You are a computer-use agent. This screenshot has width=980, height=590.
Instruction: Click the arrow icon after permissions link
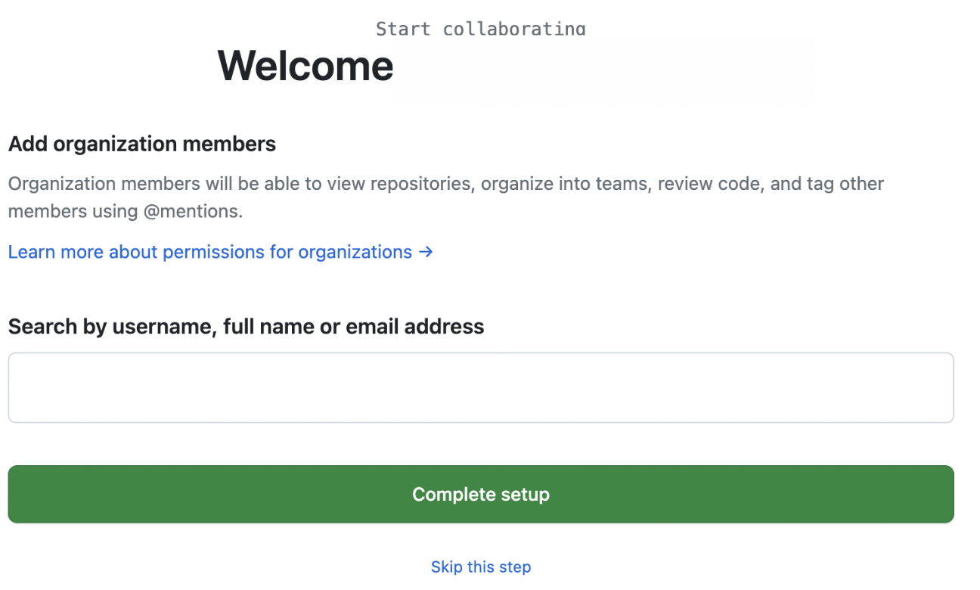[x=426, y=252]
